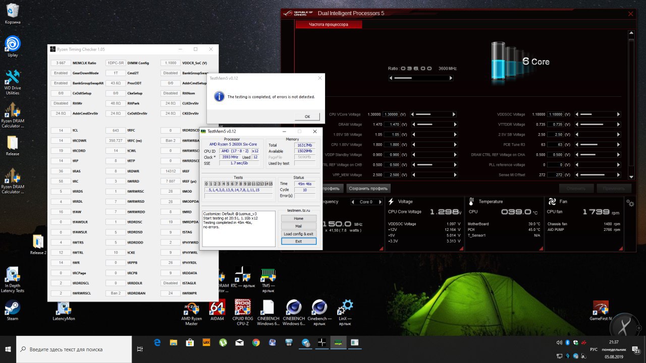646x363 pixels.
Task: Switch to Частота процессора tab
Action: tap(329, 24)
